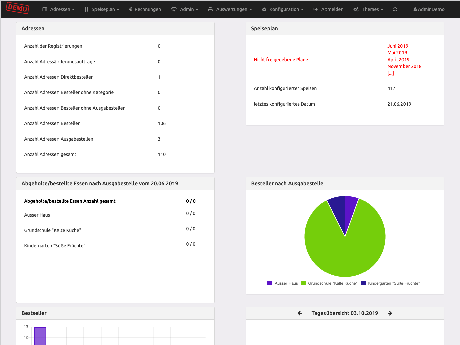This screenshot has height=345, width=460.
Task: Click 'Ausser Haus' row in Essen table
Action: [115, 215]
